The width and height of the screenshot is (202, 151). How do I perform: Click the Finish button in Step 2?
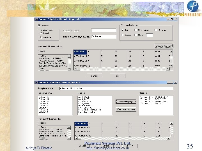(130, 146)
